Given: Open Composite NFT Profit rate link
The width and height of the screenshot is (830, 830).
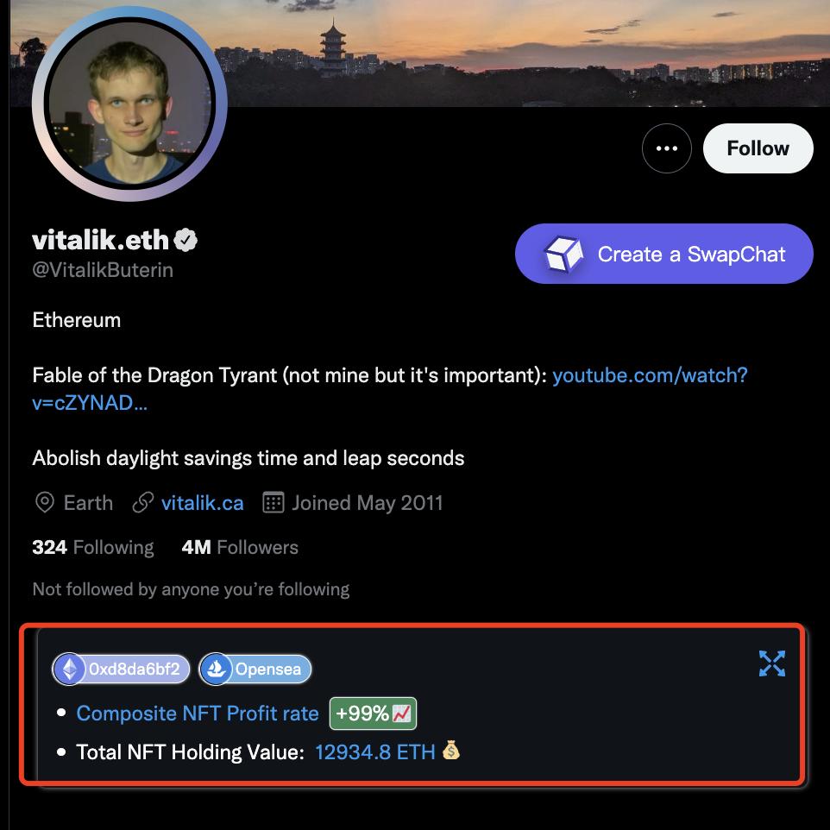Looking at the screenshot, I should pos(198,714).
